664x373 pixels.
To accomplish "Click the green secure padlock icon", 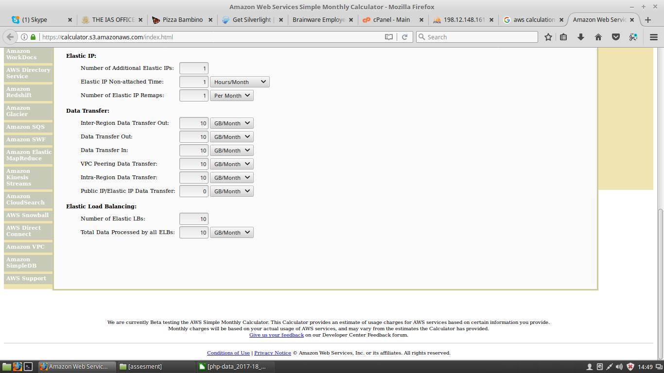I will [33, 37].
